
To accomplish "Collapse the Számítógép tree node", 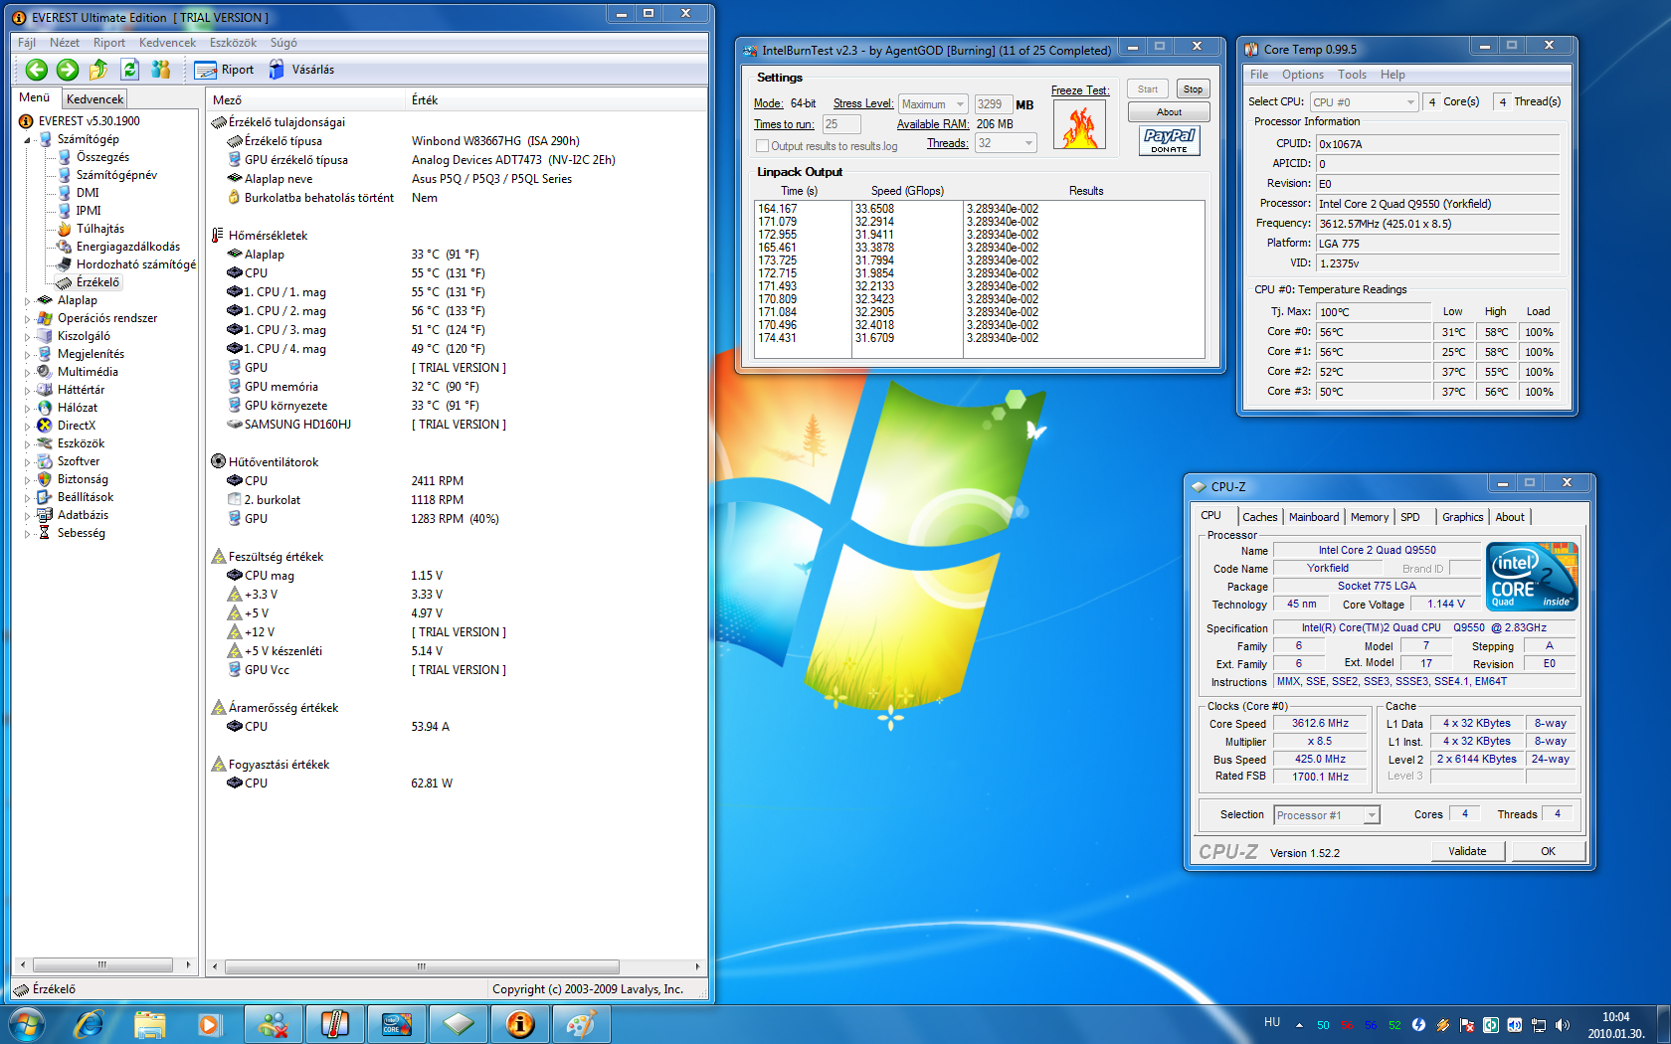I will pyautogui.click(x=28, y=140).
